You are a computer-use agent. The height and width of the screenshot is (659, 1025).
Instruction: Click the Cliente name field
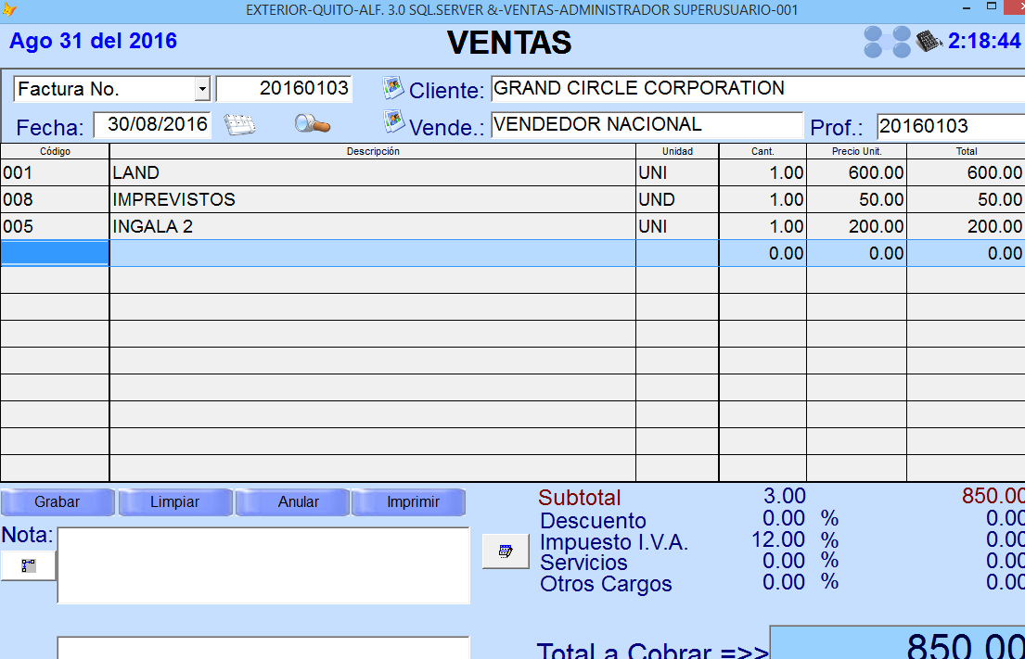pos(756,89)
